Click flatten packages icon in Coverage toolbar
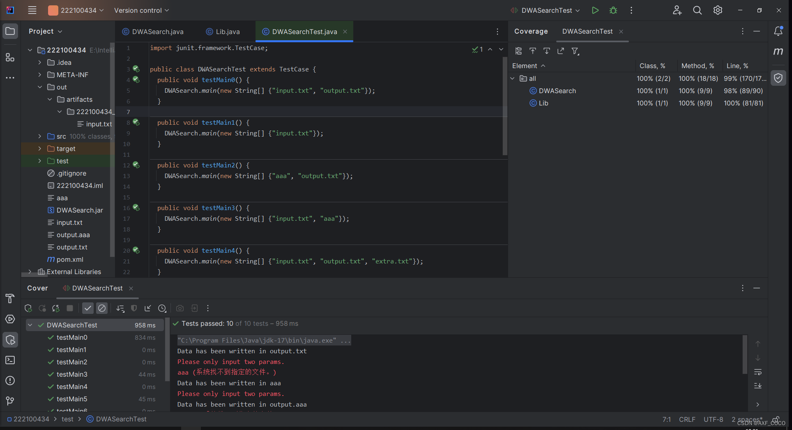This screenshot has width=792, height=430. pyautogui.click(x=518, y=51)
